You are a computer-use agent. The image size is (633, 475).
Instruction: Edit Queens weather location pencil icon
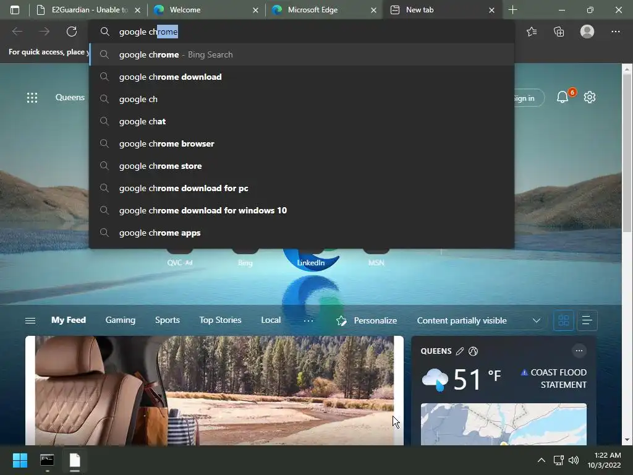(x=459, y=351)
